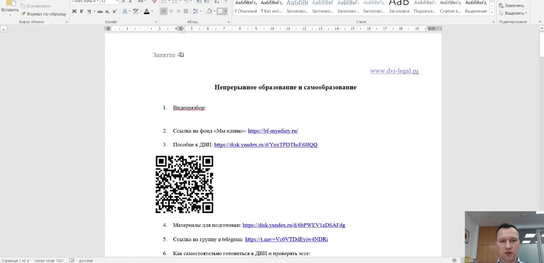This screenshot has width=544, height=263.
Task: Click the text highlight color icon
Action: coord(136,11)
